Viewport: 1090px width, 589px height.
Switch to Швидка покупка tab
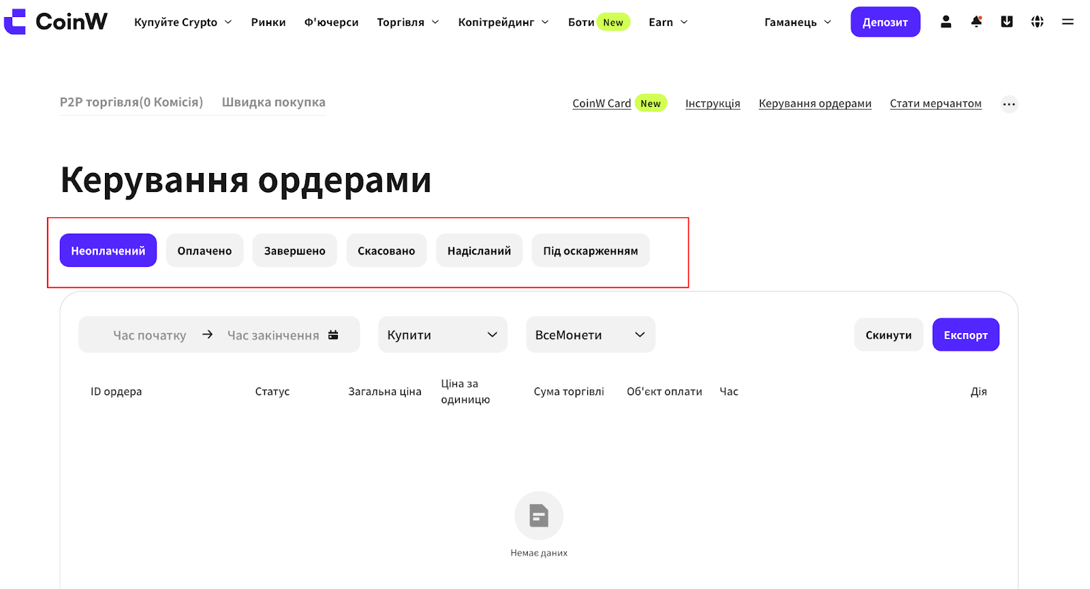click(x=273, y=102)
